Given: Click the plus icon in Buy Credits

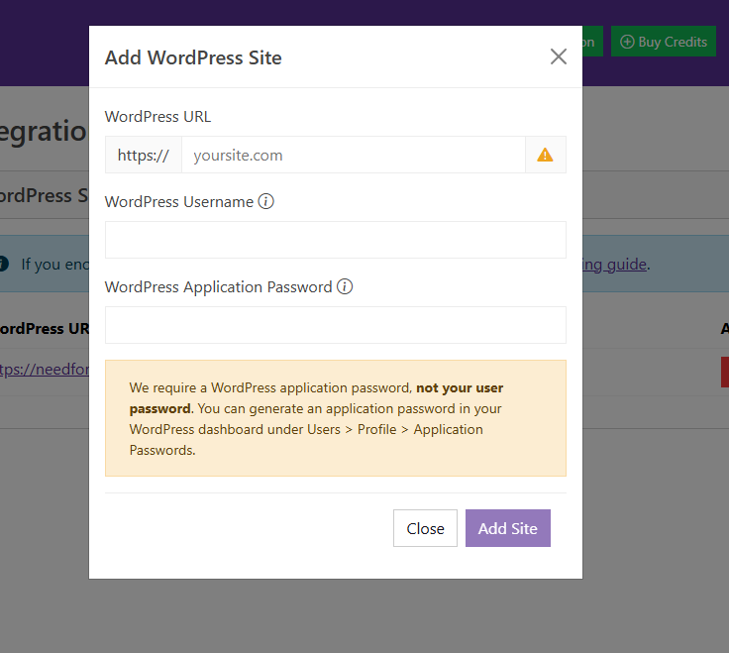Looking at the screenshot, I should coord(627,42).
